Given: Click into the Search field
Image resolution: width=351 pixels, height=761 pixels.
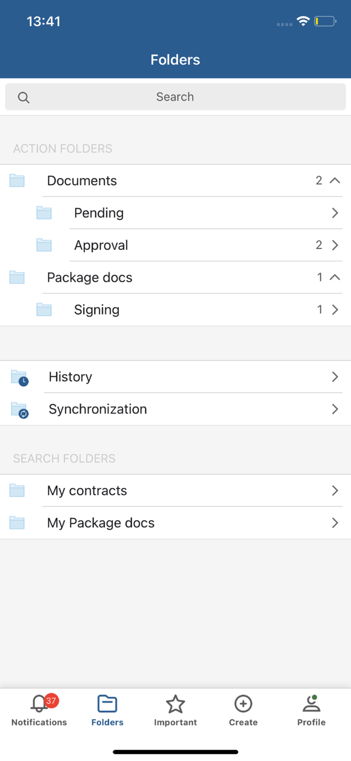Looking at the screenshot, I should 175,97.
